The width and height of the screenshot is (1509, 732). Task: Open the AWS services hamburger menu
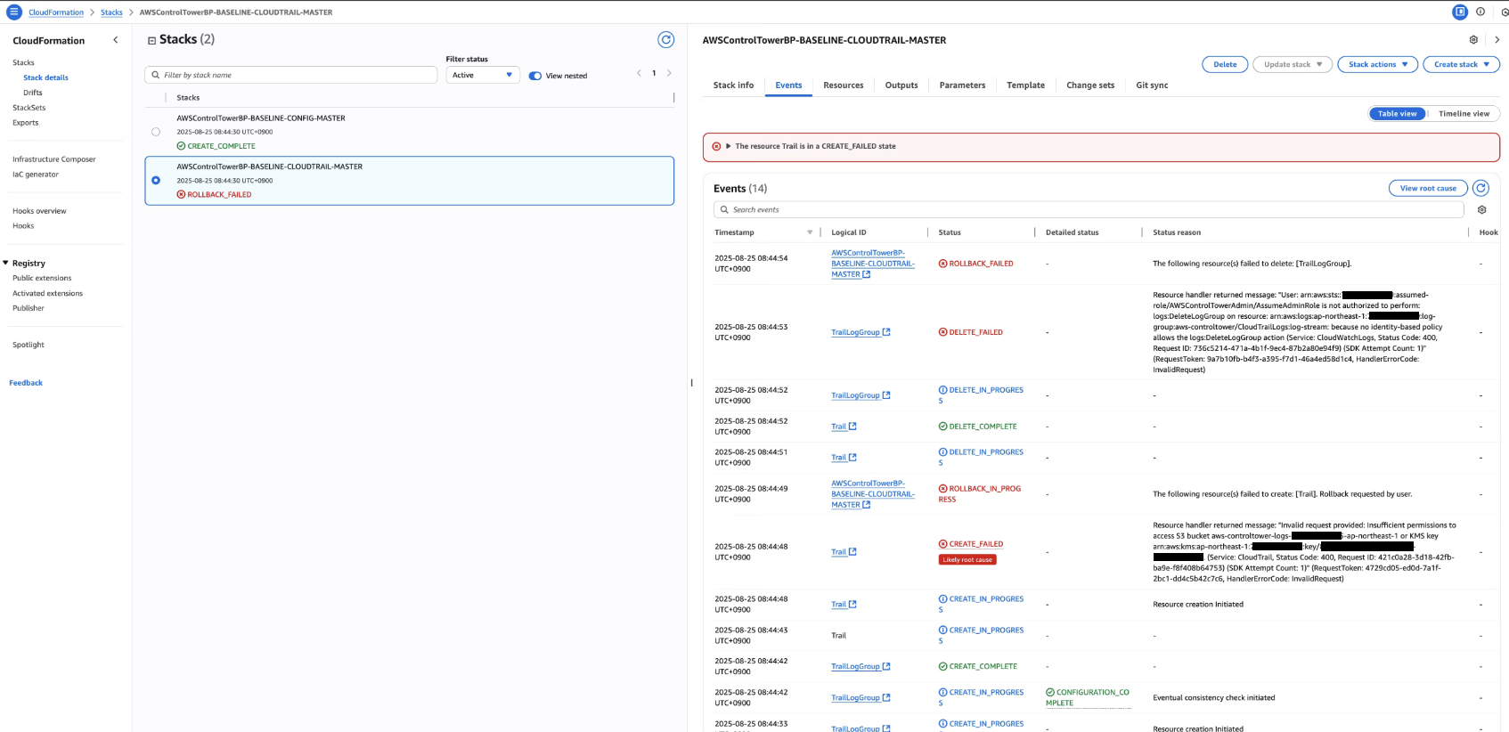point(13,12)
